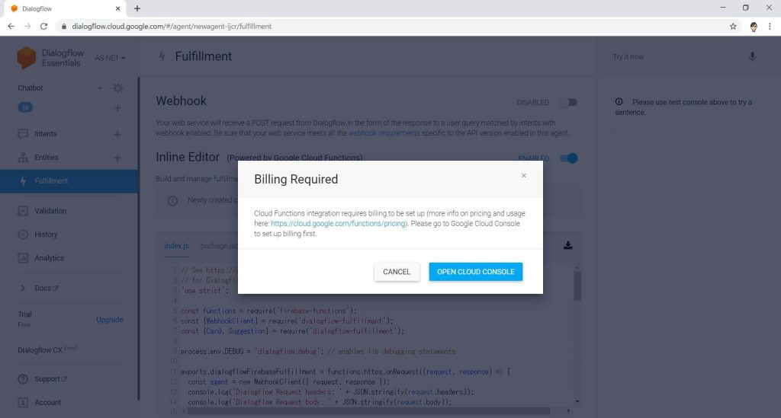Open Intents in sidebar
The width and height of the screenshot is (781, 418).
click(45, 134)
